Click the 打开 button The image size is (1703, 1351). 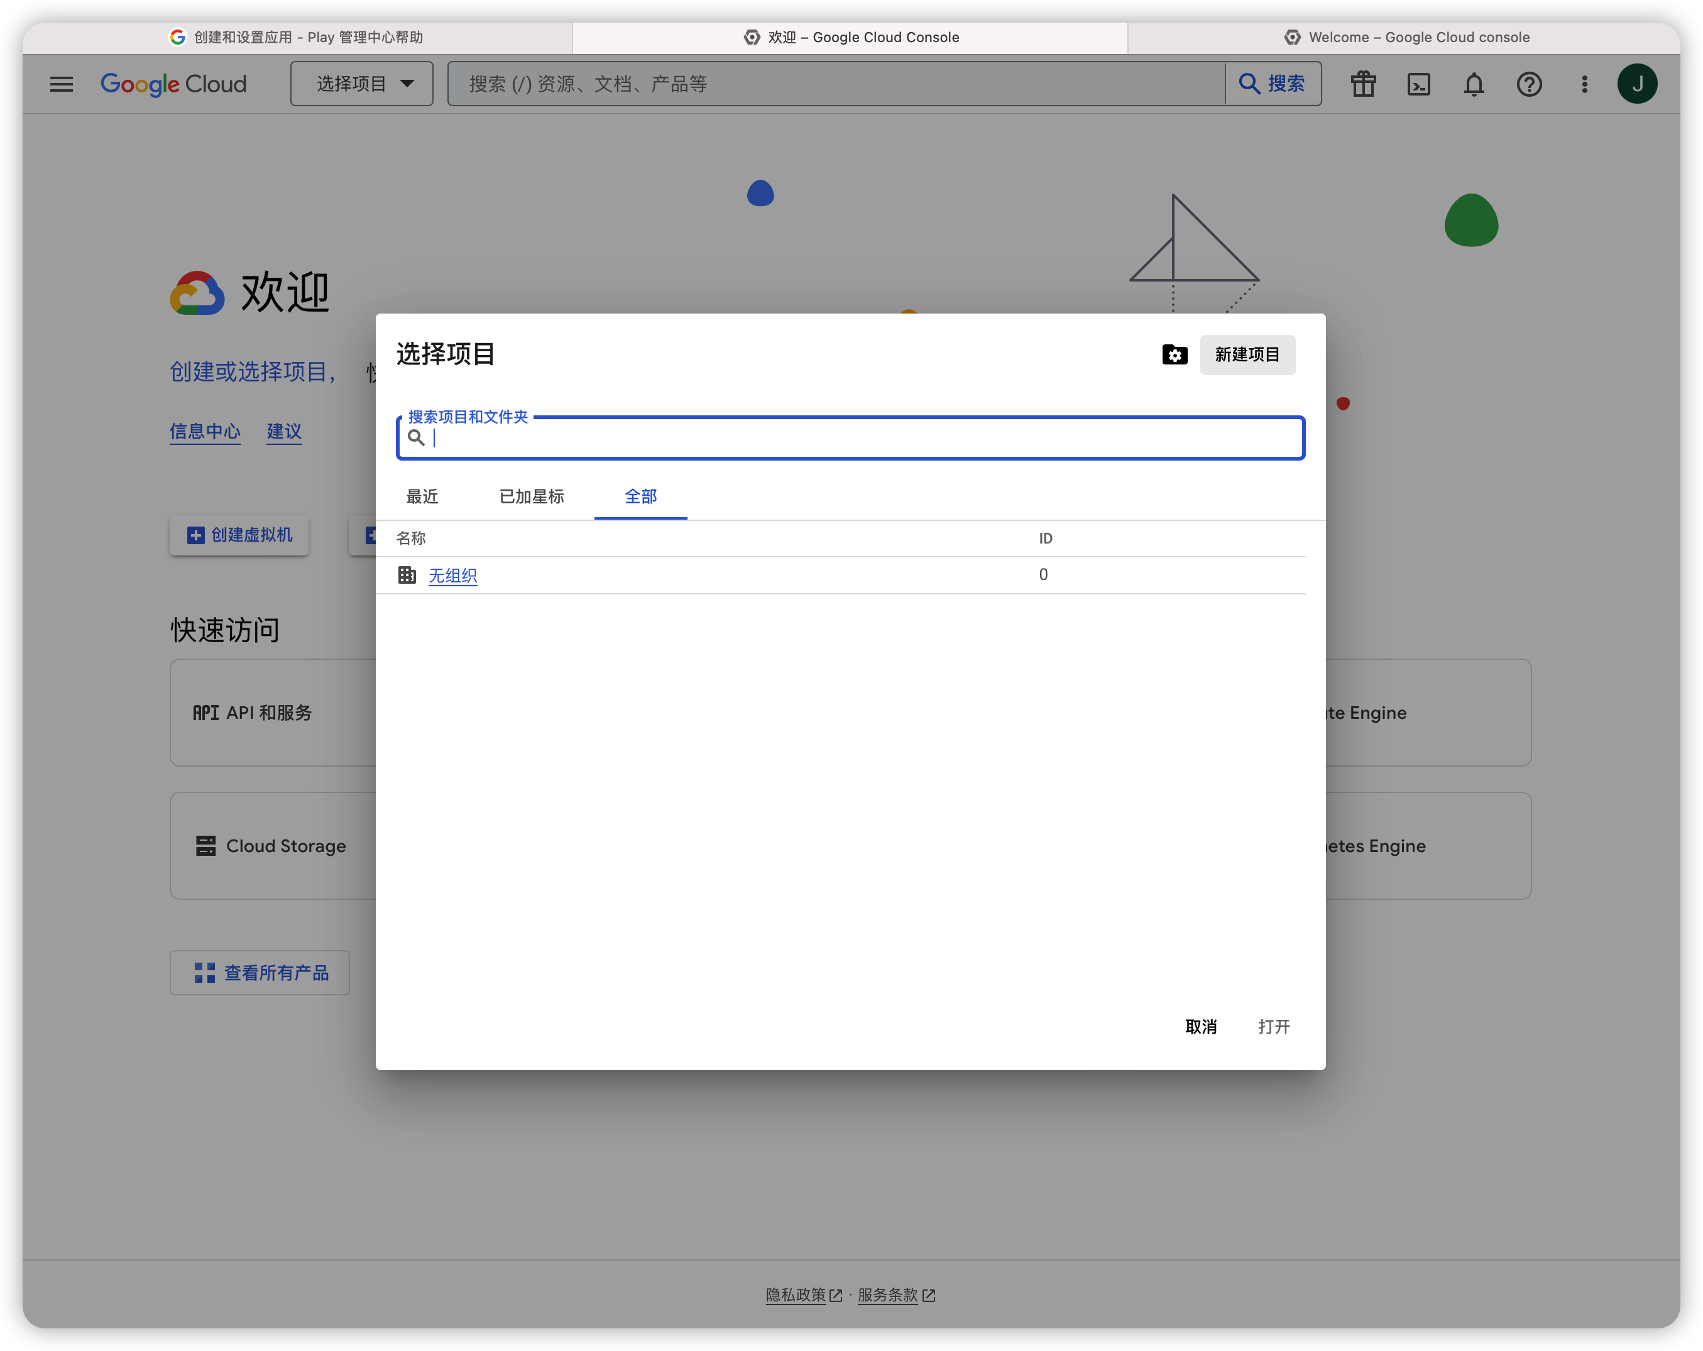coord(1273,1026)
